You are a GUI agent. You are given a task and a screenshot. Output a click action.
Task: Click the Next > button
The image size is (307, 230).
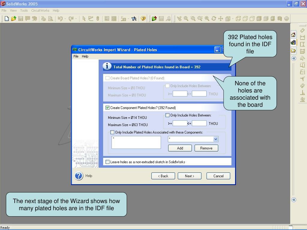[x=189, y=176]
